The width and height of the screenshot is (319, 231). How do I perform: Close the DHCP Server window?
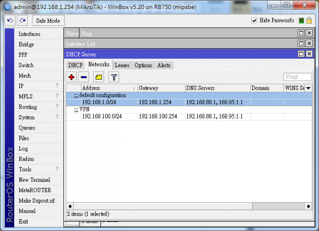[309, 54]
